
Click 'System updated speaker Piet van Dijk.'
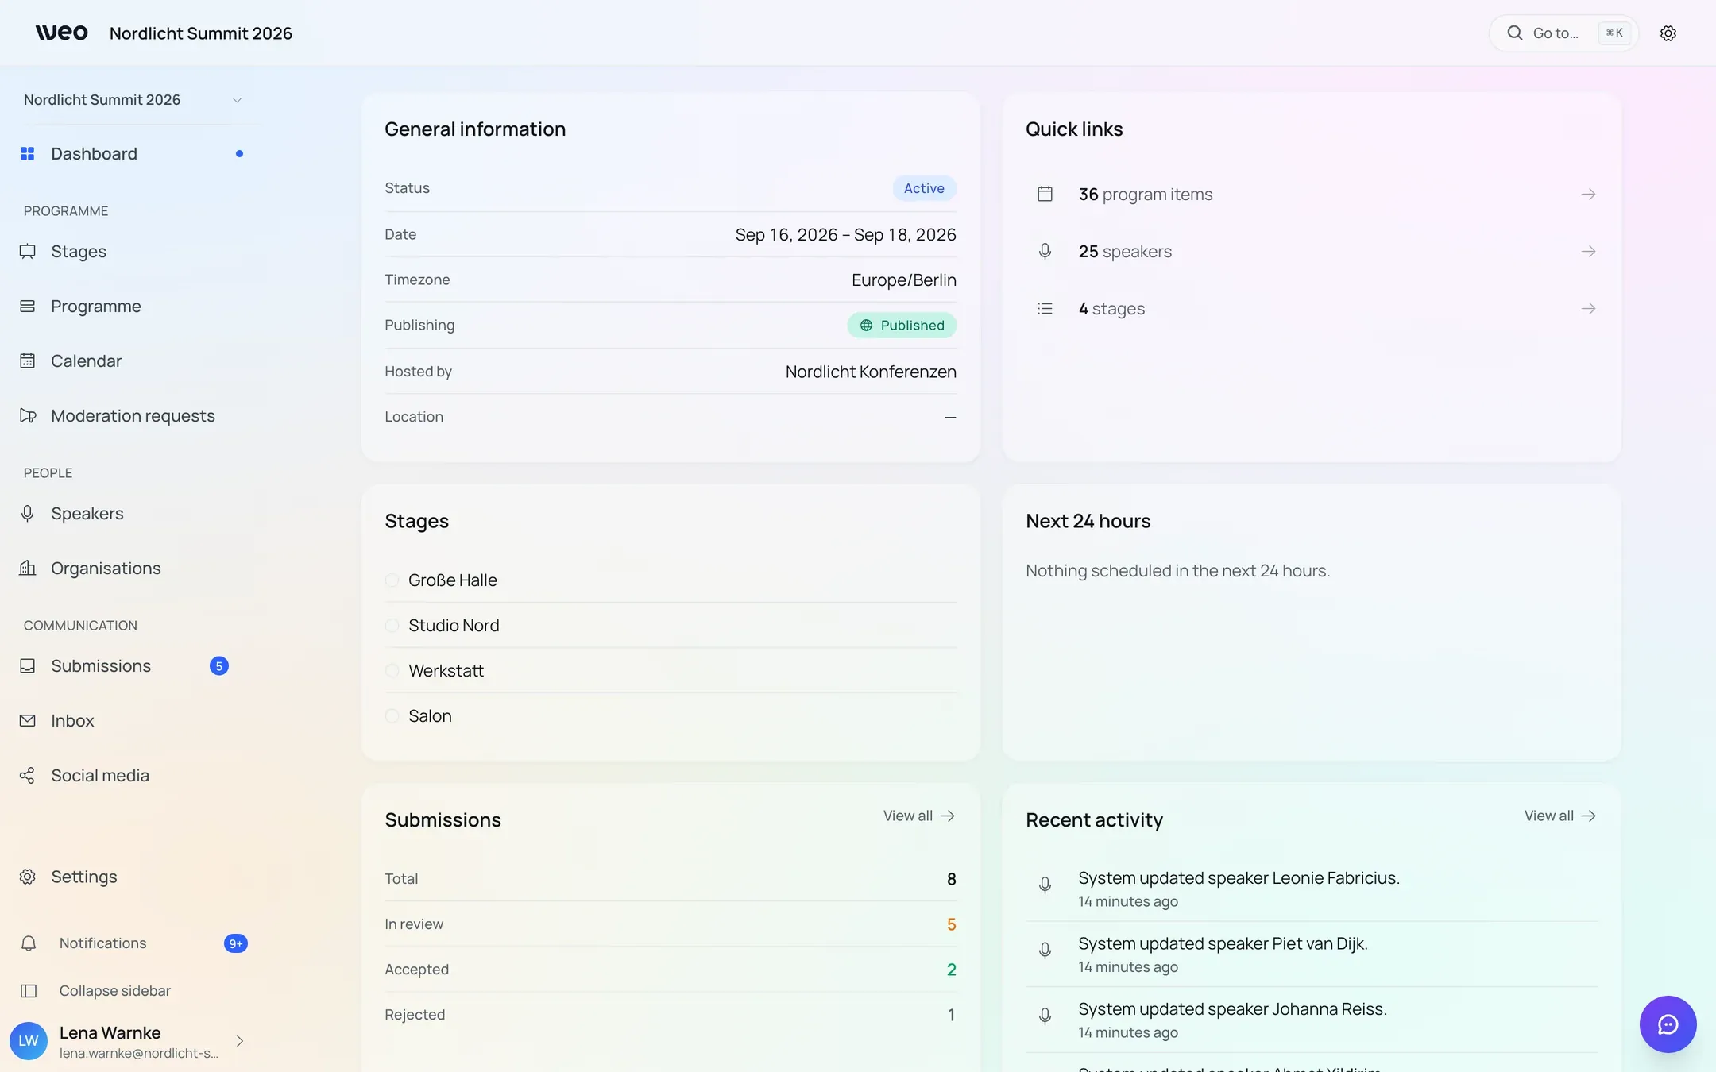[x=1223, y=944]
